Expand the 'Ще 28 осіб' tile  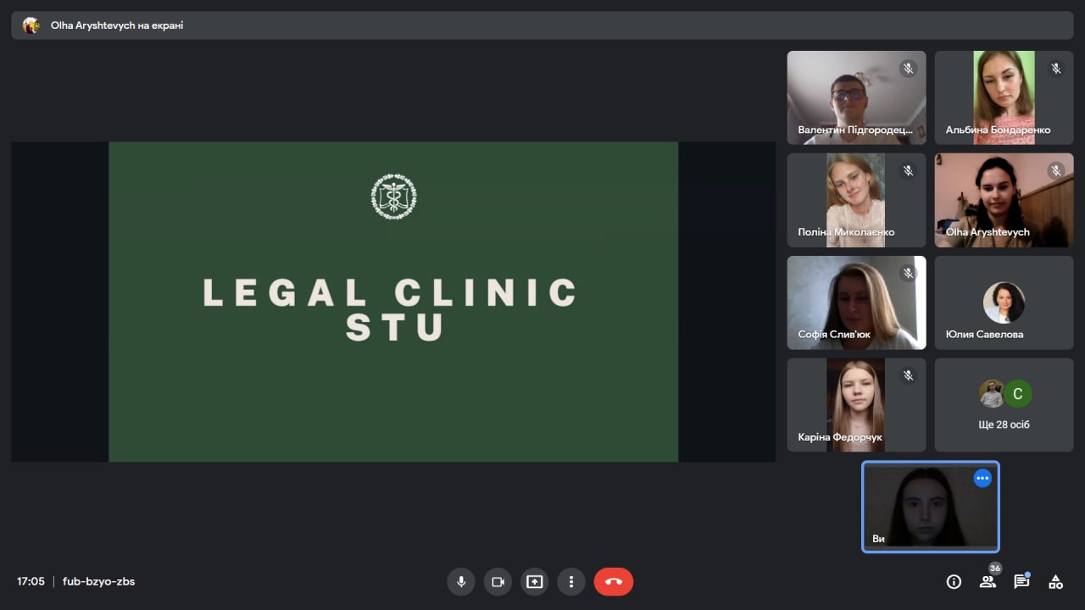pyautogui.click(x=1004, y=405)
